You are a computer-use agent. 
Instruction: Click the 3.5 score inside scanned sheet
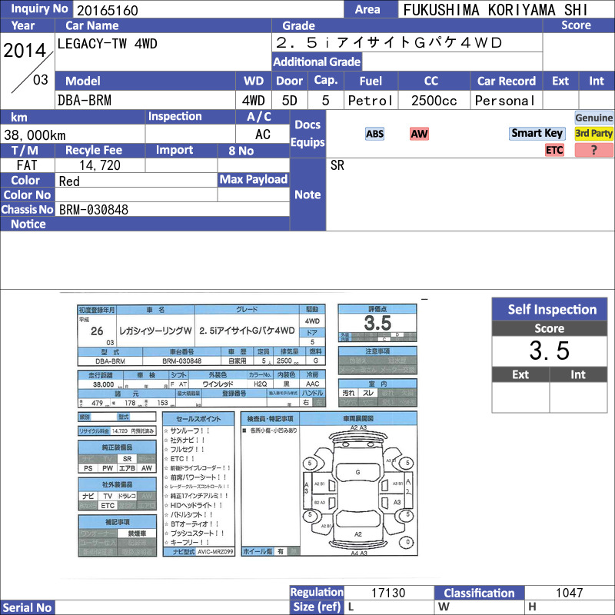[377, 323]
